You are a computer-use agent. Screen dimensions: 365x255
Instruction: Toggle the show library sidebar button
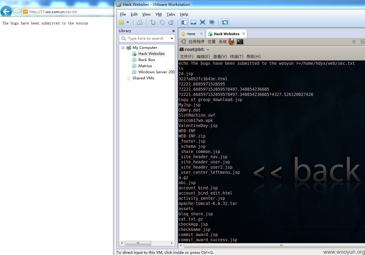(x=184, y=22)
